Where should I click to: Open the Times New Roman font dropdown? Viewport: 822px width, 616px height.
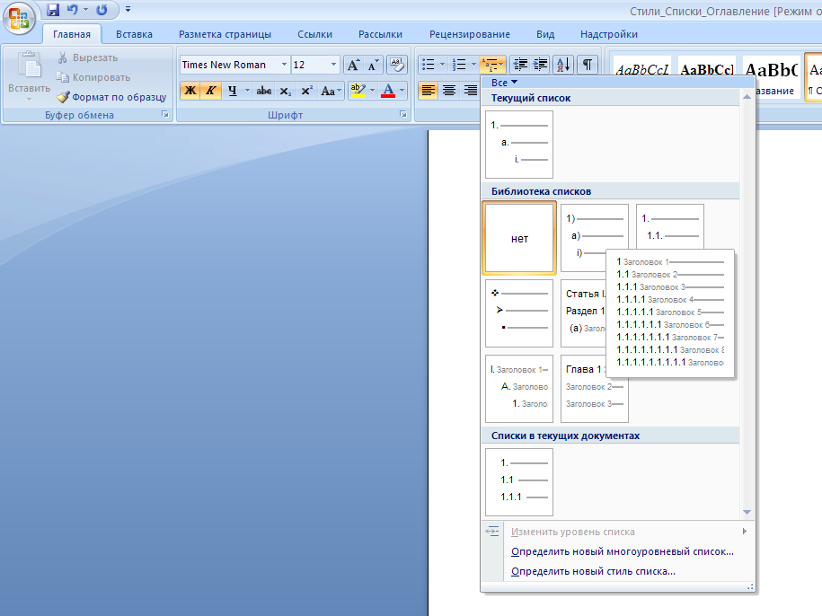(x=284, y=65)
